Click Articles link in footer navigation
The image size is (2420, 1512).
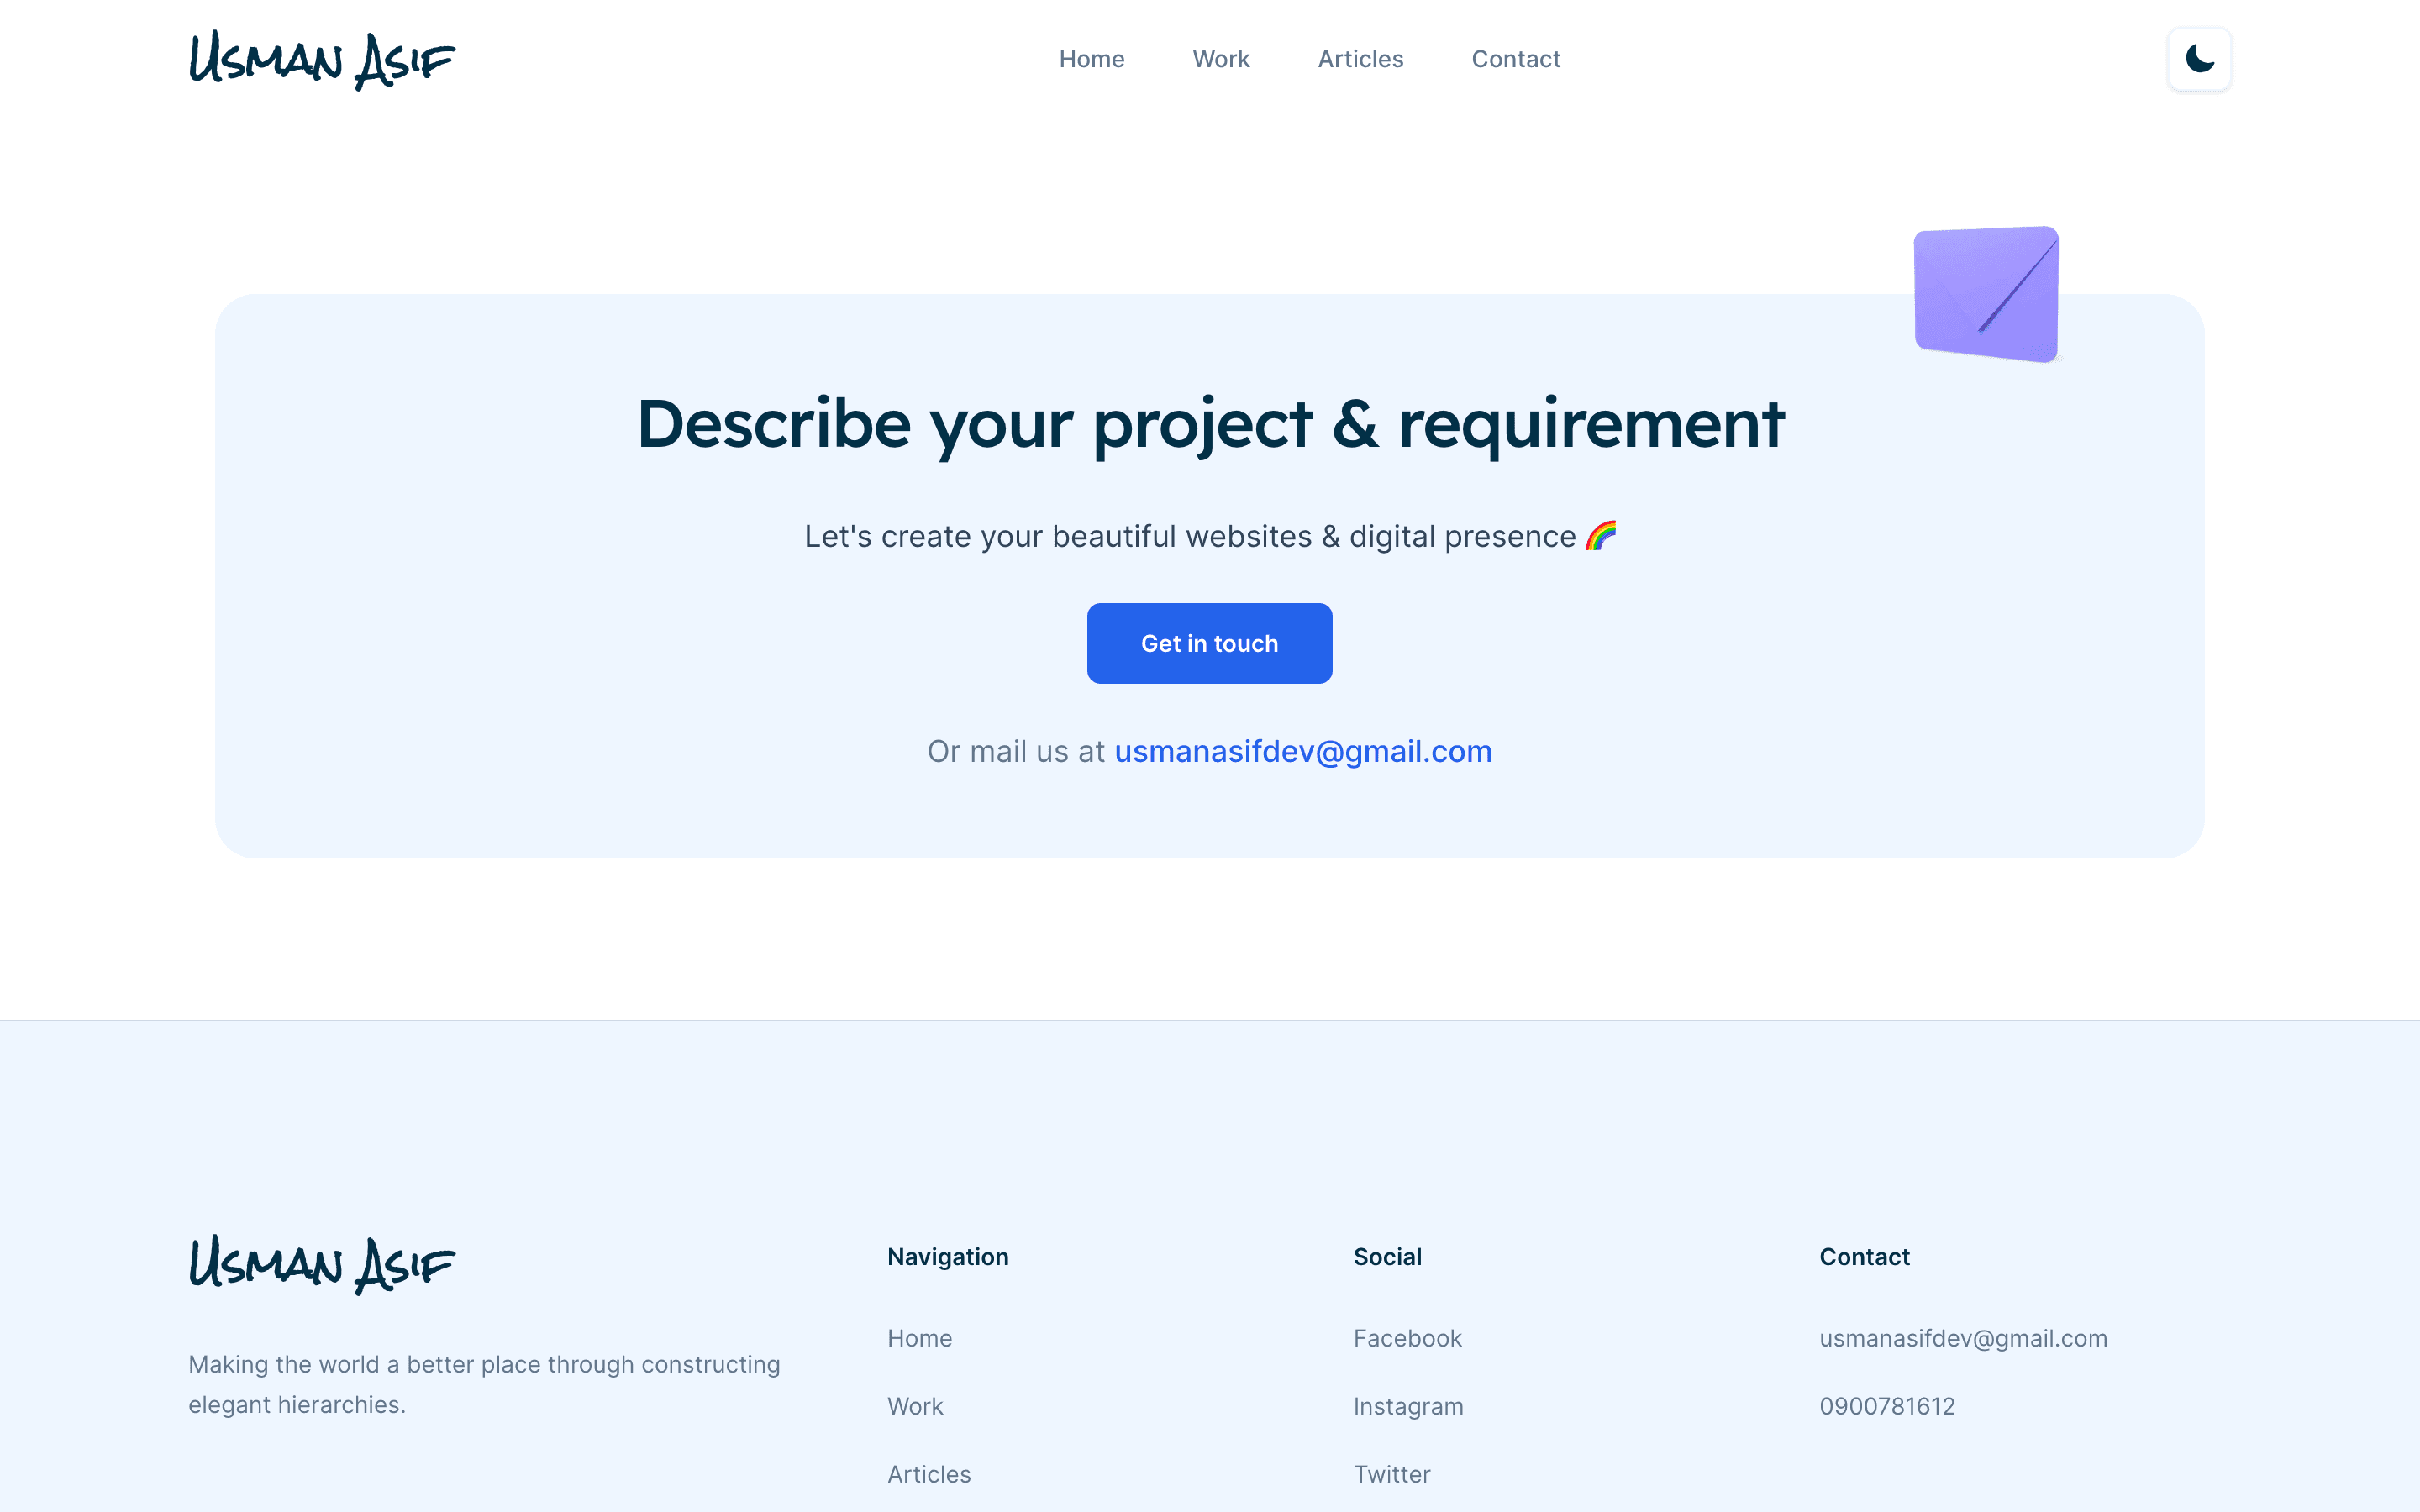(929, 1473)
